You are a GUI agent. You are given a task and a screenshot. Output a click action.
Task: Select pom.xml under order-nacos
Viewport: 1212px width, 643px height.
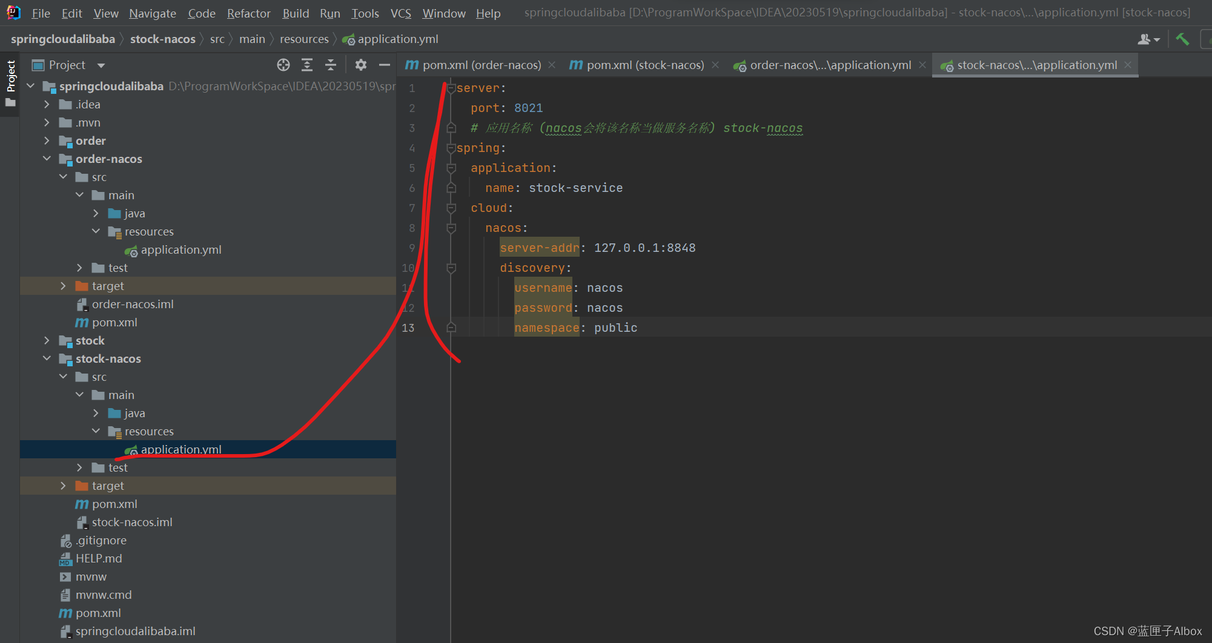[114, 322]
